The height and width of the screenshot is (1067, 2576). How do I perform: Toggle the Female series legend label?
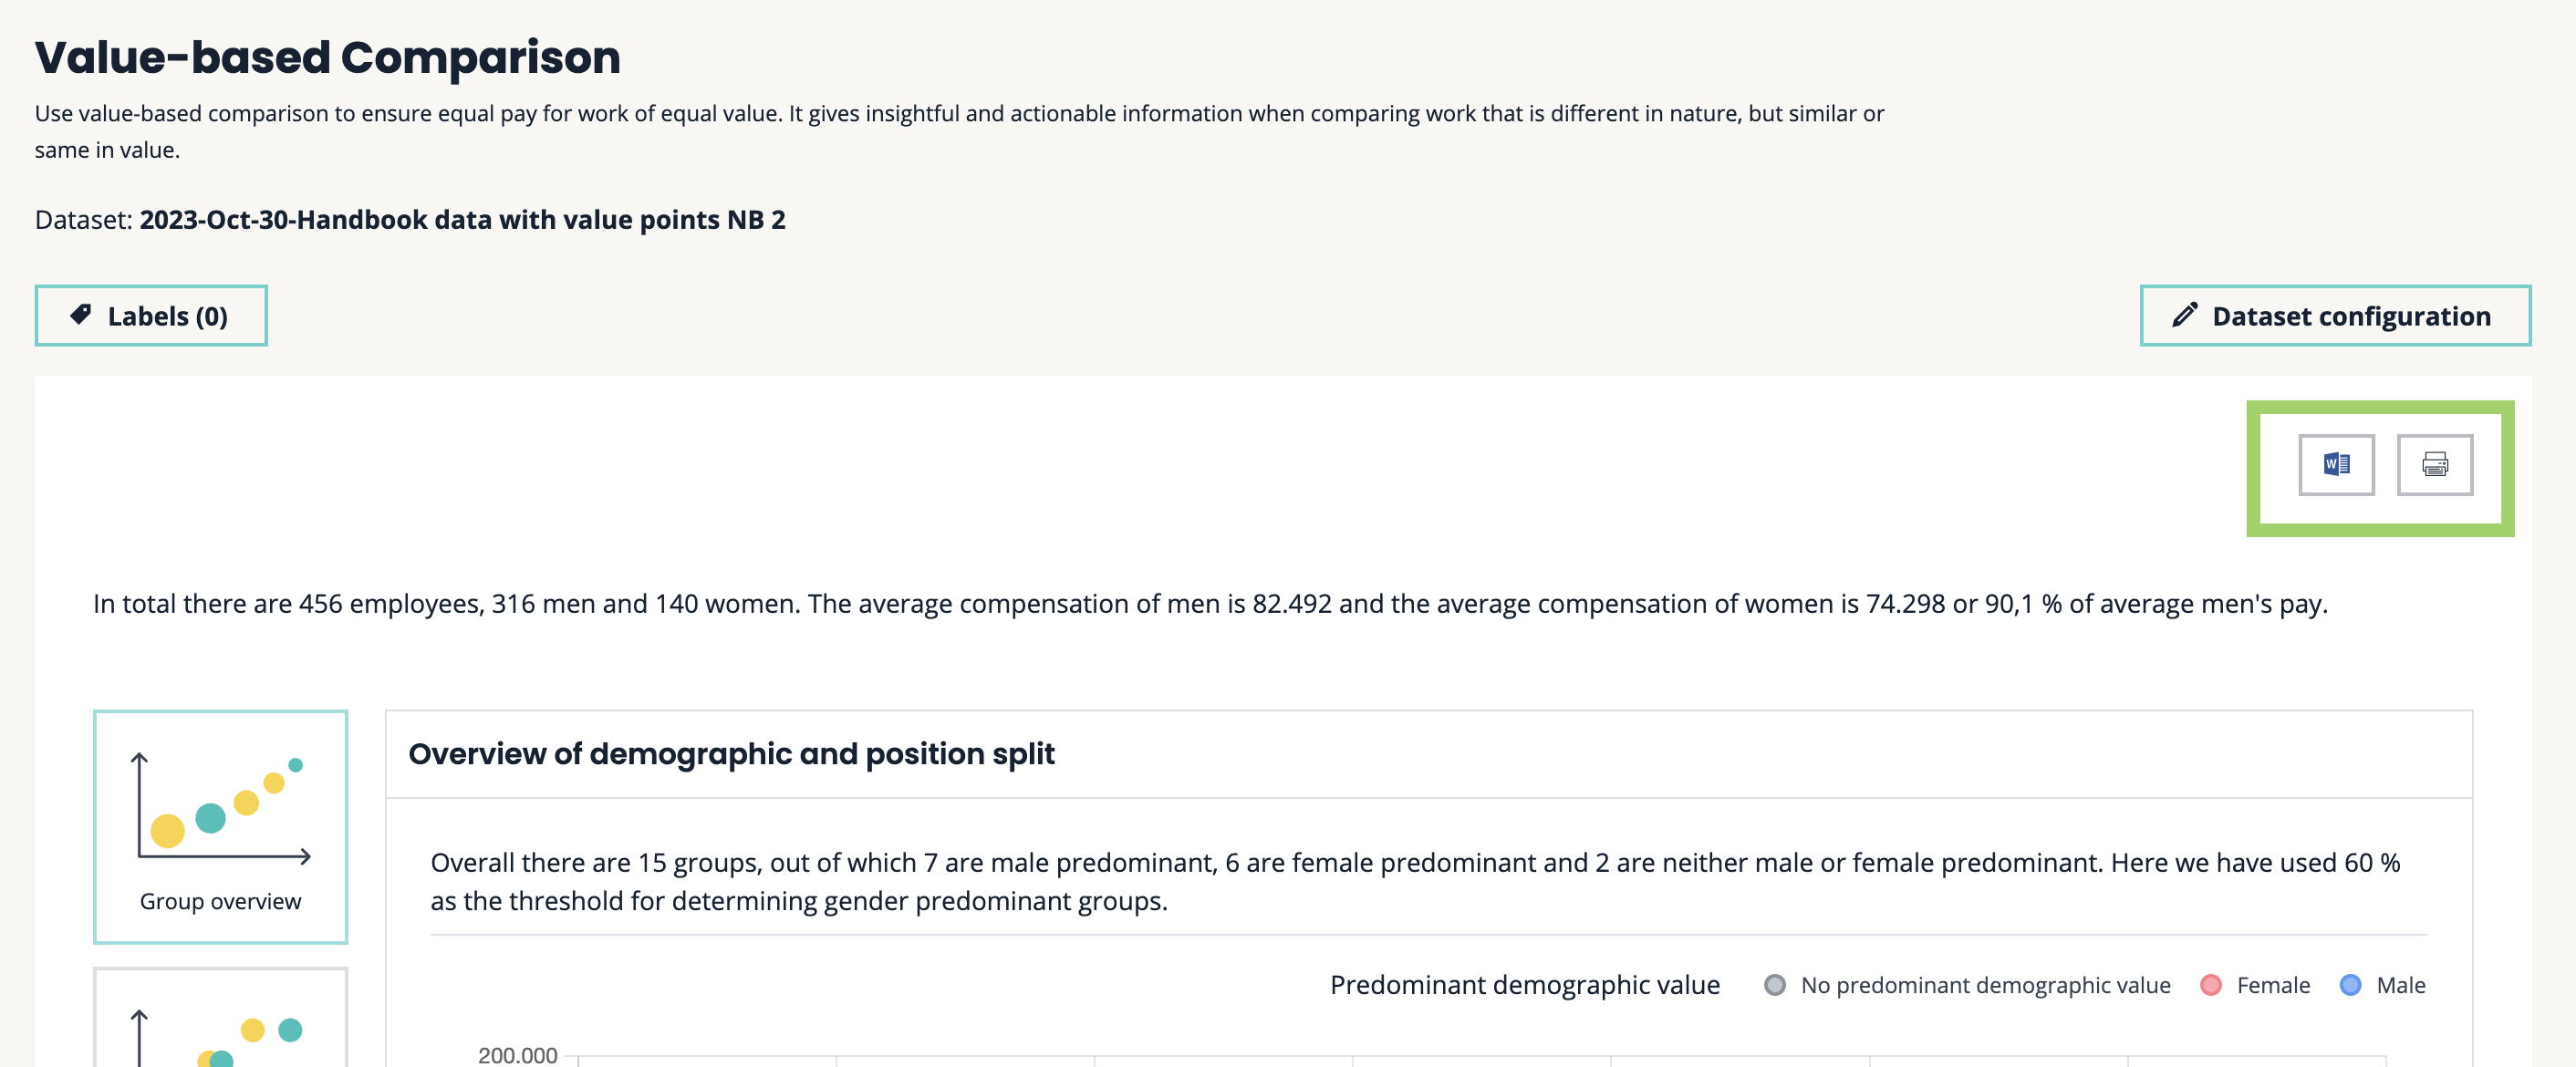point(2273,985)
